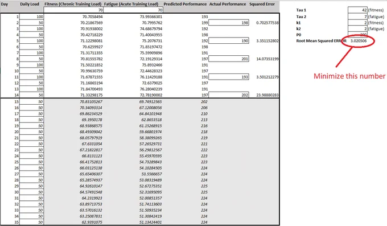The height and width of the screenshot is (226, 387).
Task: Select the Daily Load cell for day 8
Action: click(x=31, y=59)
